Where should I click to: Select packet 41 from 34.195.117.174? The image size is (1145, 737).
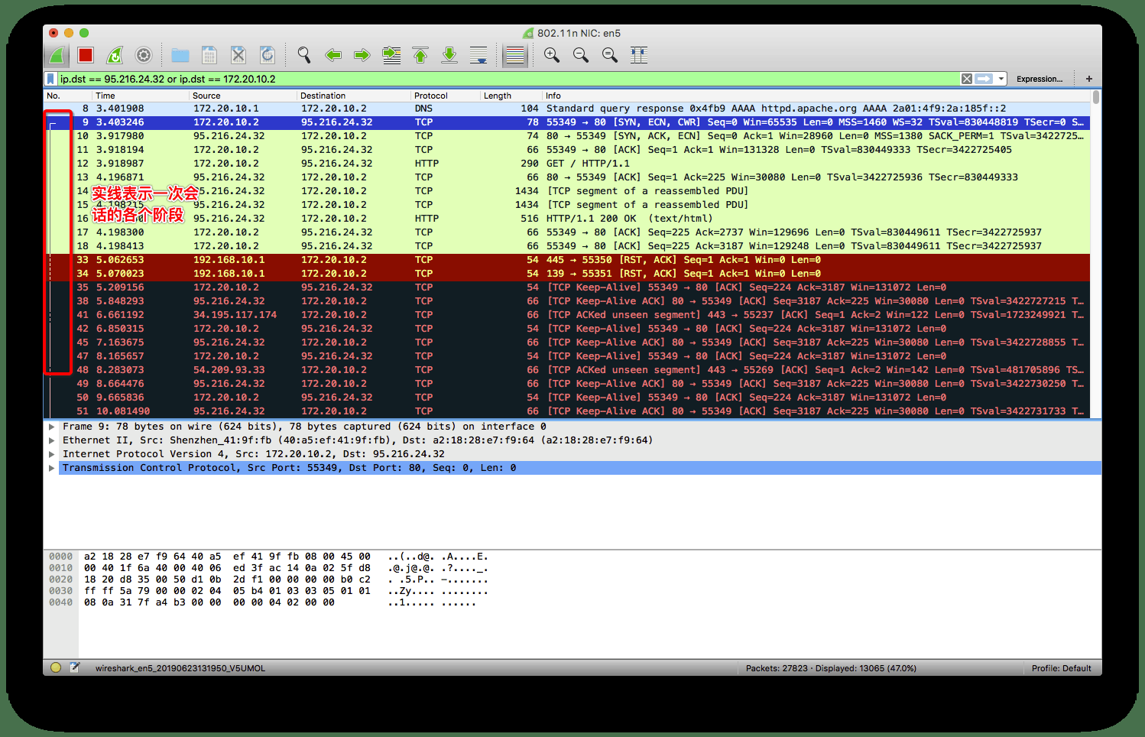tap(567, 315)
